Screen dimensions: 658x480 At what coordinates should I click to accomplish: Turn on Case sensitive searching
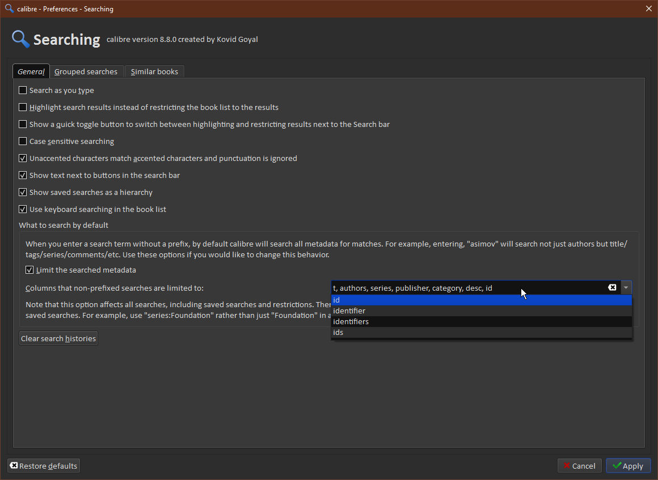tap(23, 141)
